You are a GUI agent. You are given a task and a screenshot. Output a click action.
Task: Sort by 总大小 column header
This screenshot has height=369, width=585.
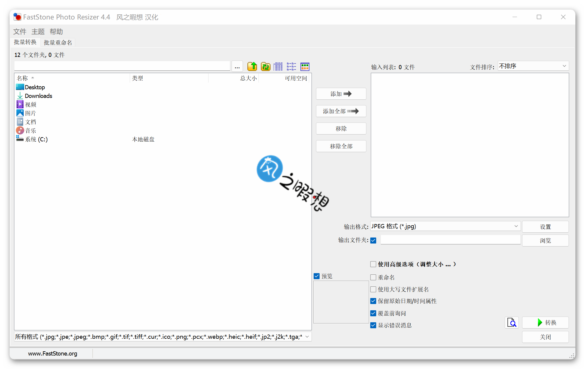tap(234, 78)
